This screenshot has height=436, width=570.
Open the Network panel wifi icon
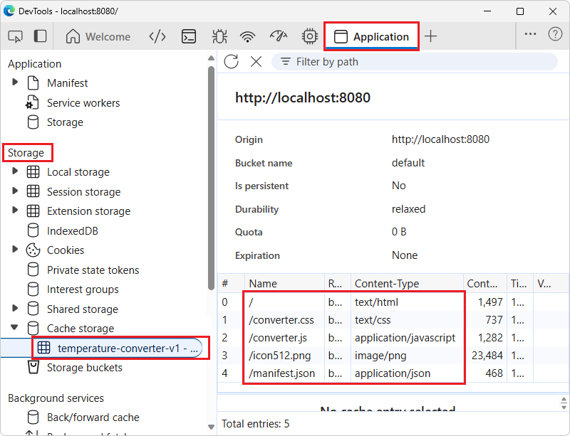(x=247, y=36)
